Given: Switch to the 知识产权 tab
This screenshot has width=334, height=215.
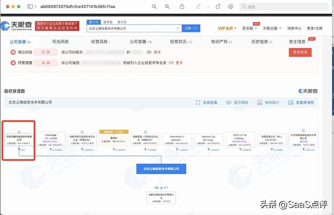Looking at the screenshot, I should pos(221,42).
